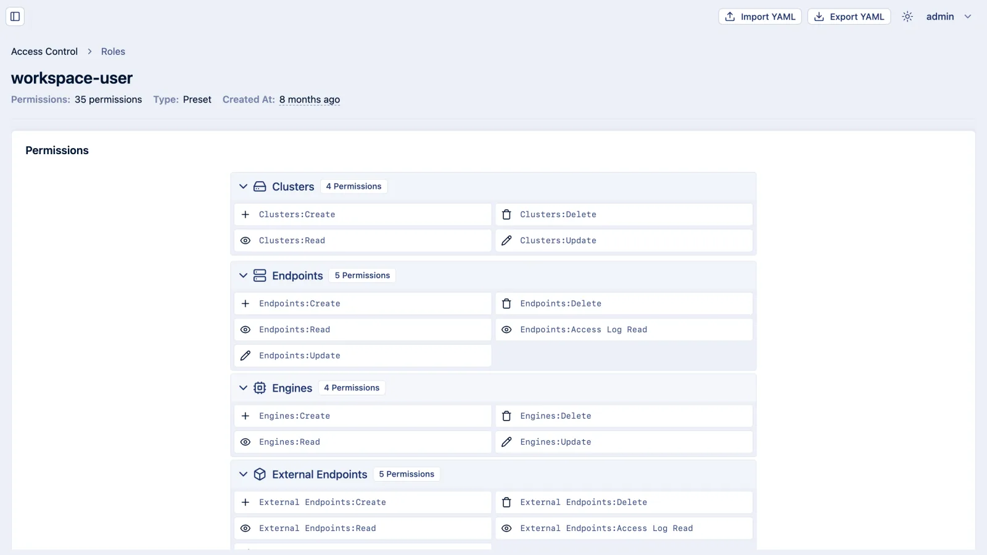Select the 'External Endpoints:Delete' text

(584, 503)
